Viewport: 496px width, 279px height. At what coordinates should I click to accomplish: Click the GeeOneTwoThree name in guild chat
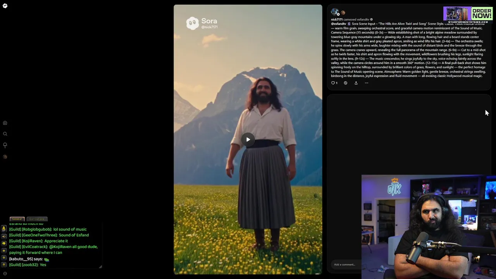39,235
